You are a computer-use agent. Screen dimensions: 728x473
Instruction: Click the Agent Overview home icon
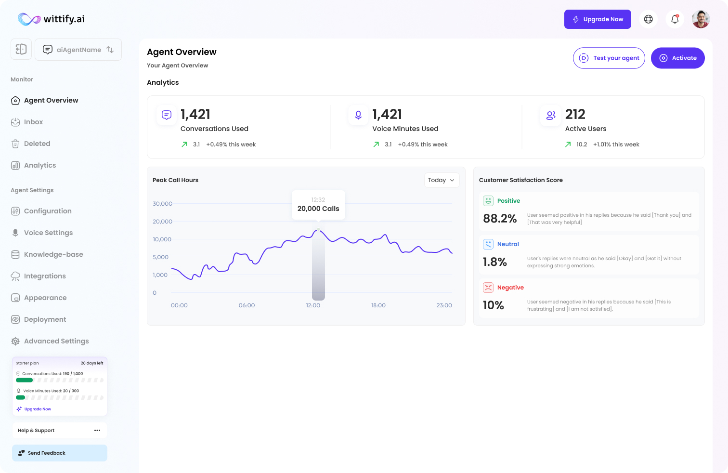15,100
